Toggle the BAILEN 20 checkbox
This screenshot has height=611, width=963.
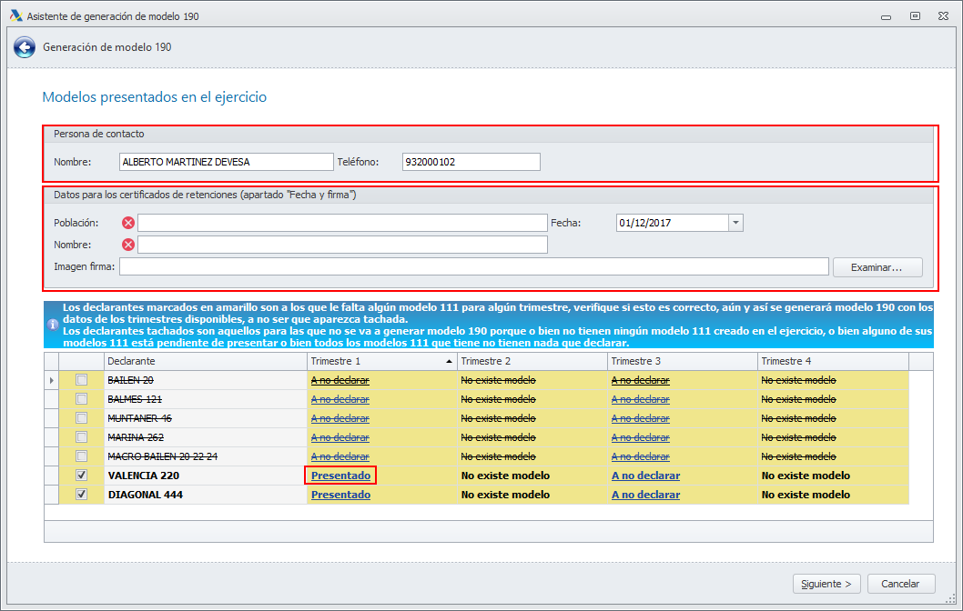pos(82,380)
